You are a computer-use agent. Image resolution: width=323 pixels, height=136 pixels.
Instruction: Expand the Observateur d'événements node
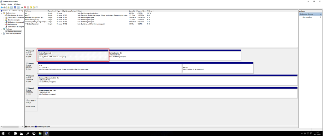pyautogui.click(x=4, y=18)
